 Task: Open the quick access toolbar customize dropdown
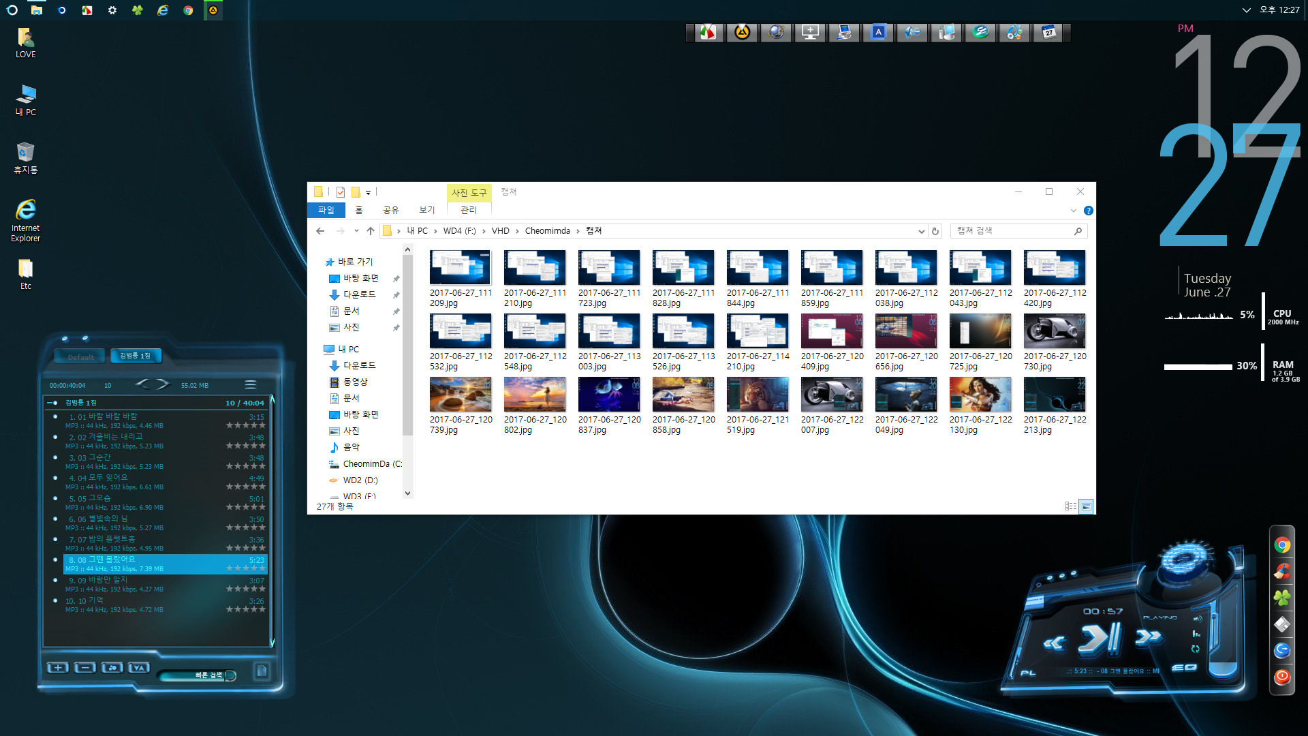pos(368,192)
